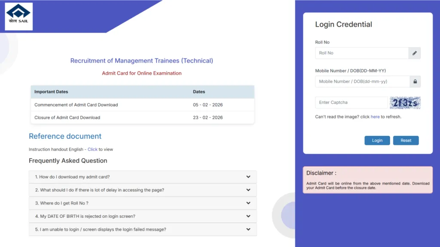Expand FAQ about DATE OF BIRTH rejection
The height and width of the screenshot is (247, 440).
pyautogui.click(x=143, y=216)
